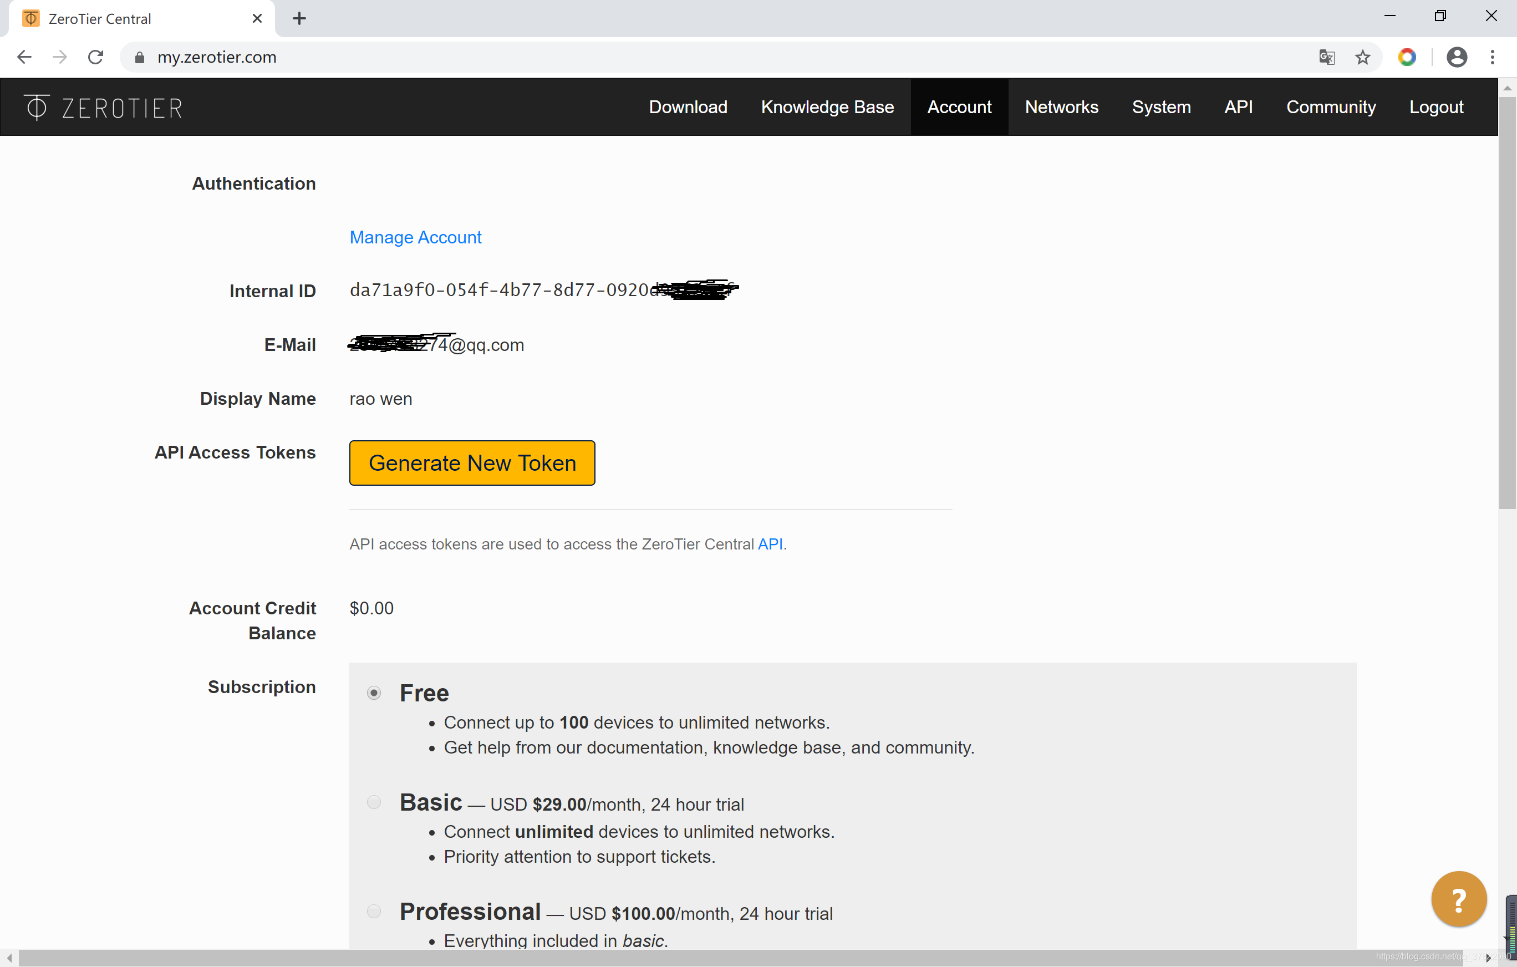Open a new browser tab
The width and height of the screenshot is (1517, 967).
coord(299,18)
